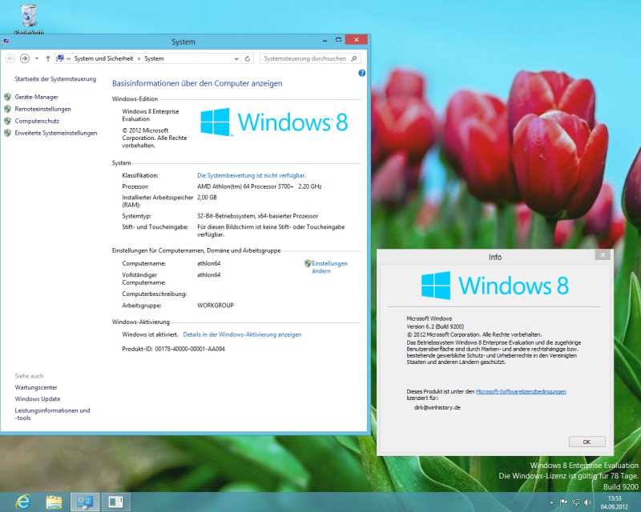Image resolution: width=641 pixels, height=512 pixels.
Task: Open the hidden breadcrumb chevron before System und Sicherheit
Action: (x=69, y=58)
